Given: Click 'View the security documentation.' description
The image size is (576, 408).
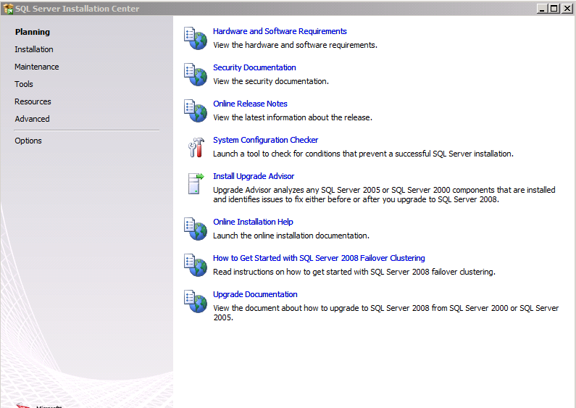Looking at the screenshot, I should 271,81.
